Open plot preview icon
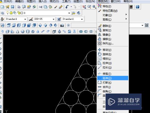 24,7
